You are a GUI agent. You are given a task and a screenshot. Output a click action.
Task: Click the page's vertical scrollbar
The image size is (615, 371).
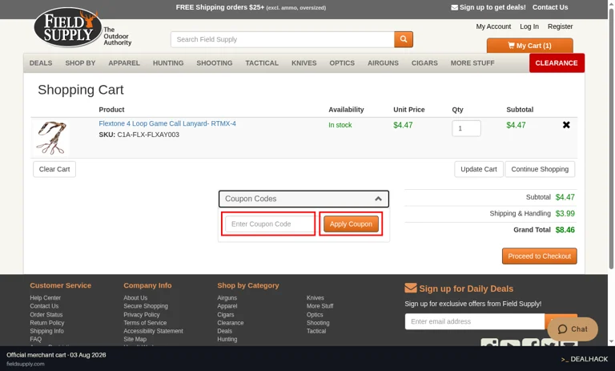(x=611, y=137)
